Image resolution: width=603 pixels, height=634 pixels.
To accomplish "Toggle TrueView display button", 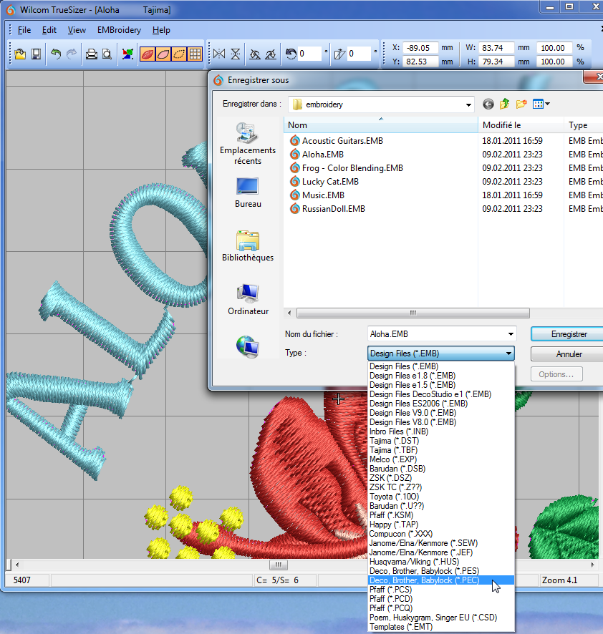I will [x=147, y=54].
